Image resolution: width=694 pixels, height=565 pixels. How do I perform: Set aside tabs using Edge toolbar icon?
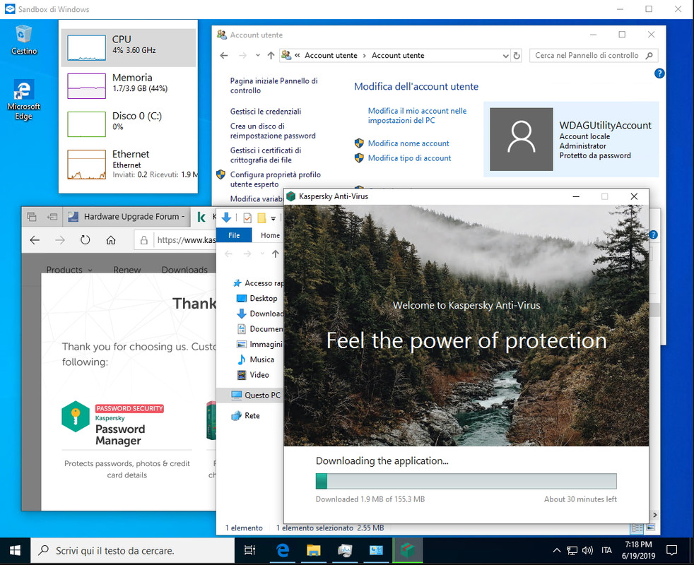point(52,216)
